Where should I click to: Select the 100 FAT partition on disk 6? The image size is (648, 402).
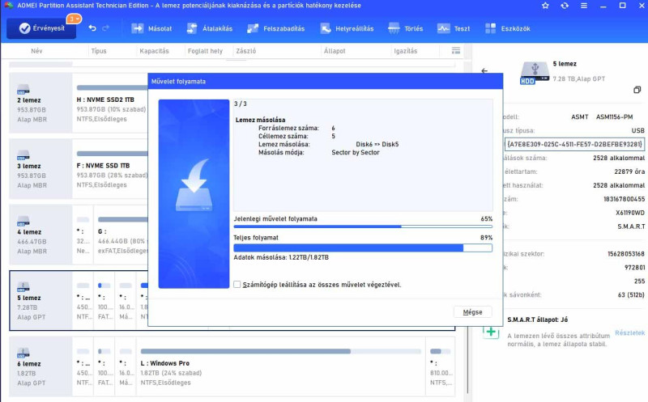click(104, 366)
